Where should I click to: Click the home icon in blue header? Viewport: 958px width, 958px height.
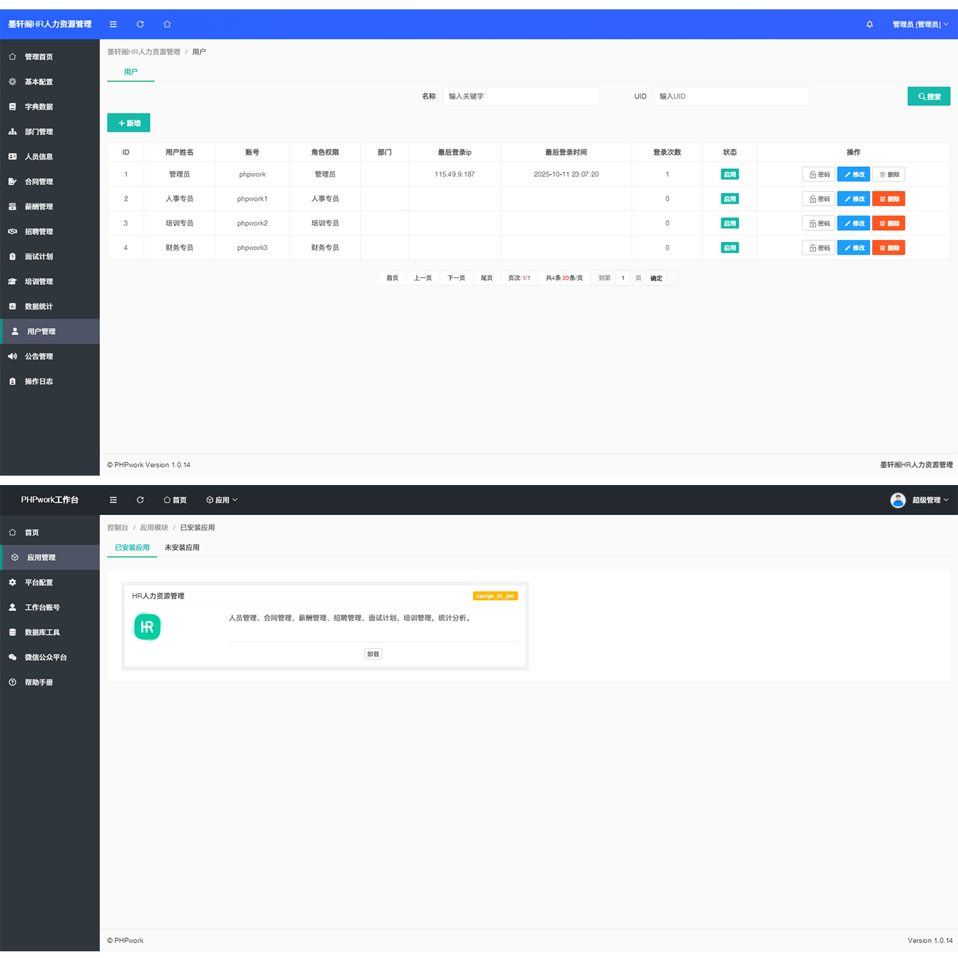pos(167,25)
